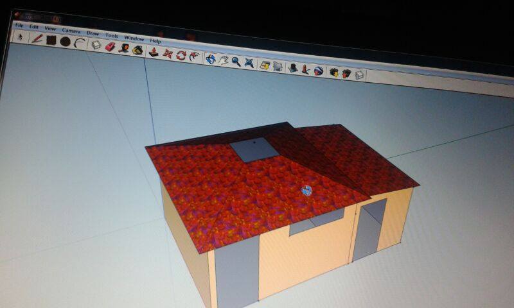
Task: Toggle the gray Terrain icon
Action: pyautogui.click(x=278, y=67)
